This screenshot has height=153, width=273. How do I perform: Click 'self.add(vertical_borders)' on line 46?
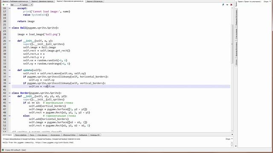coord(47,106)
